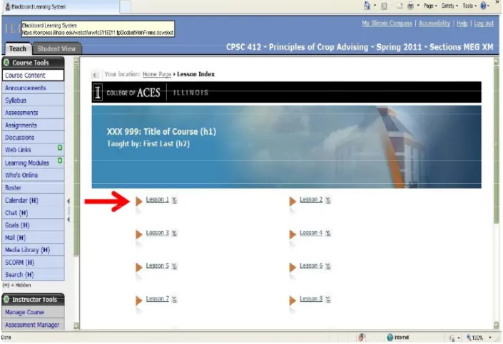Open the Lesson 8 link

[311, 298]
